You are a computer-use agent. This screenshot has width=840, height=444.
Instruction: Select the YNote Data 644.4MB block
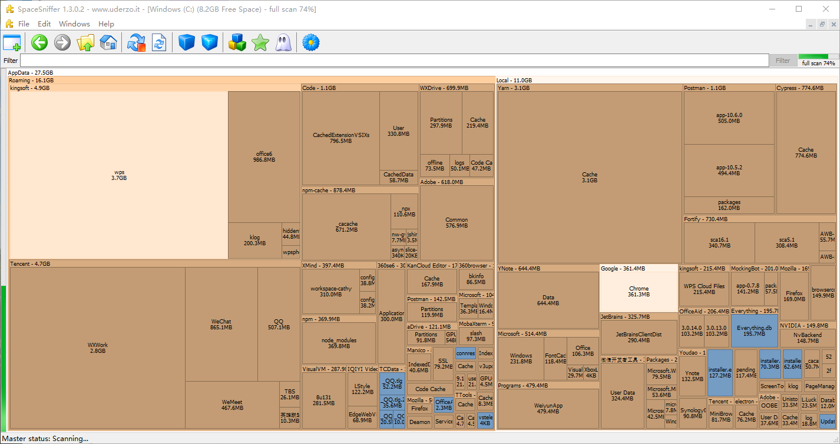[548, 300]
